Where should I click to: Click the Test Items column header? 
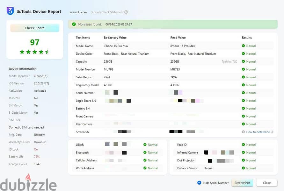click(x=83, y=38)
